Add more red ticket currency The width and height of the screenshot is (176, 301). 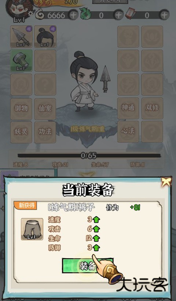click(x=164, y=15)
